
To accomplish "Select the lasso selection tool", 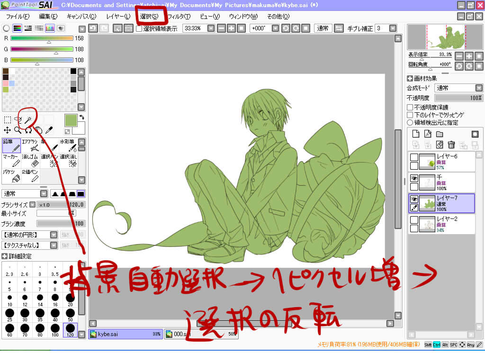I will 18,119.
